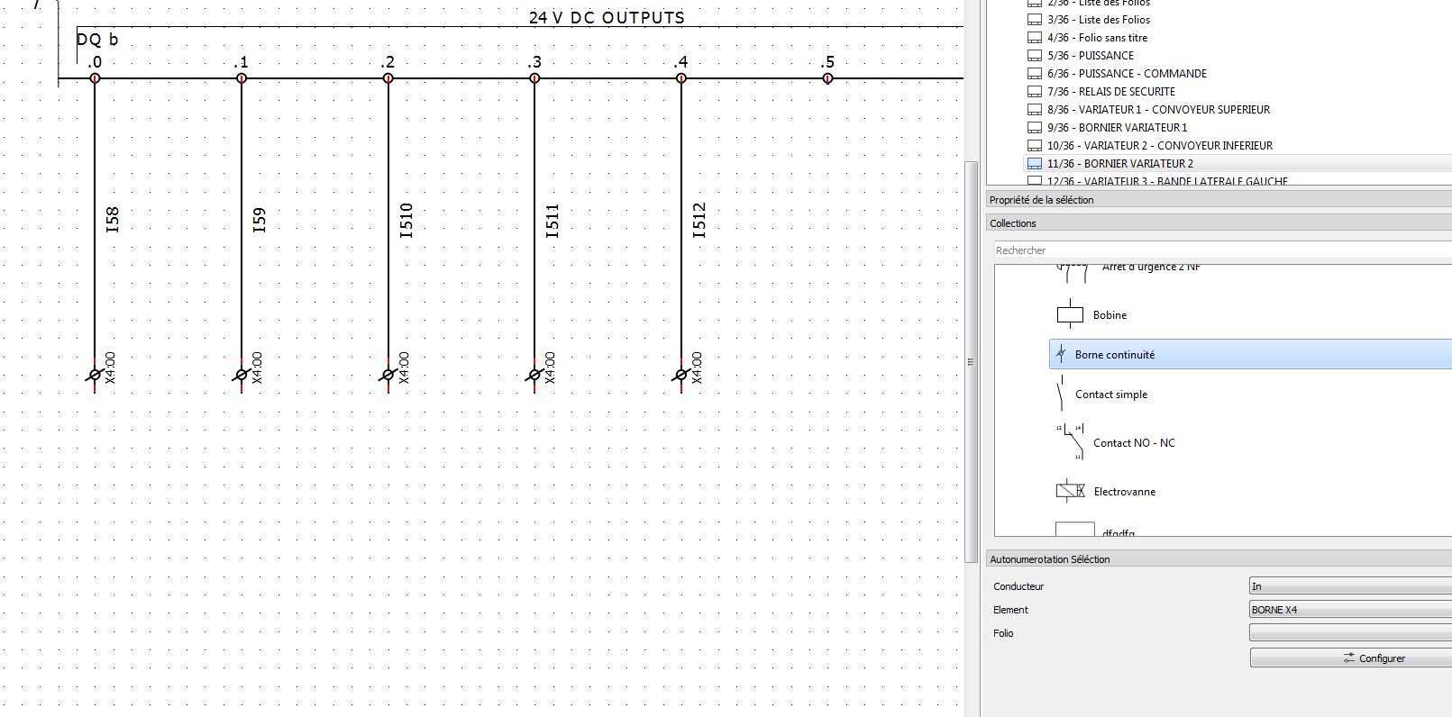Click the Rechercher search field

click(1221, 250)
